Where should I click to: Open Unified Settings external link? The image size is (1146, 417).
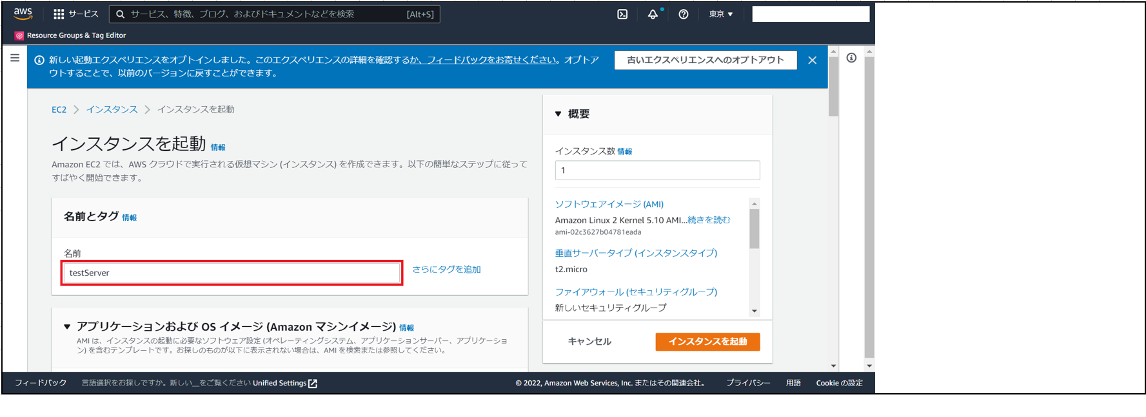284,383
